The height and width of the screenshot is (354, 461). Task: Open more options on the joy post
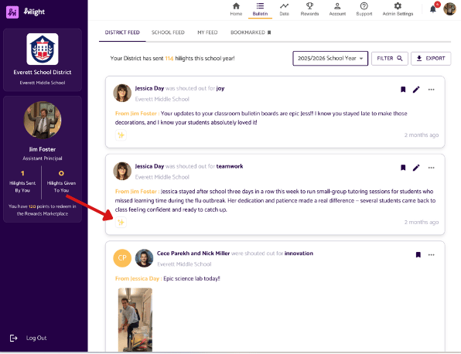431,90
